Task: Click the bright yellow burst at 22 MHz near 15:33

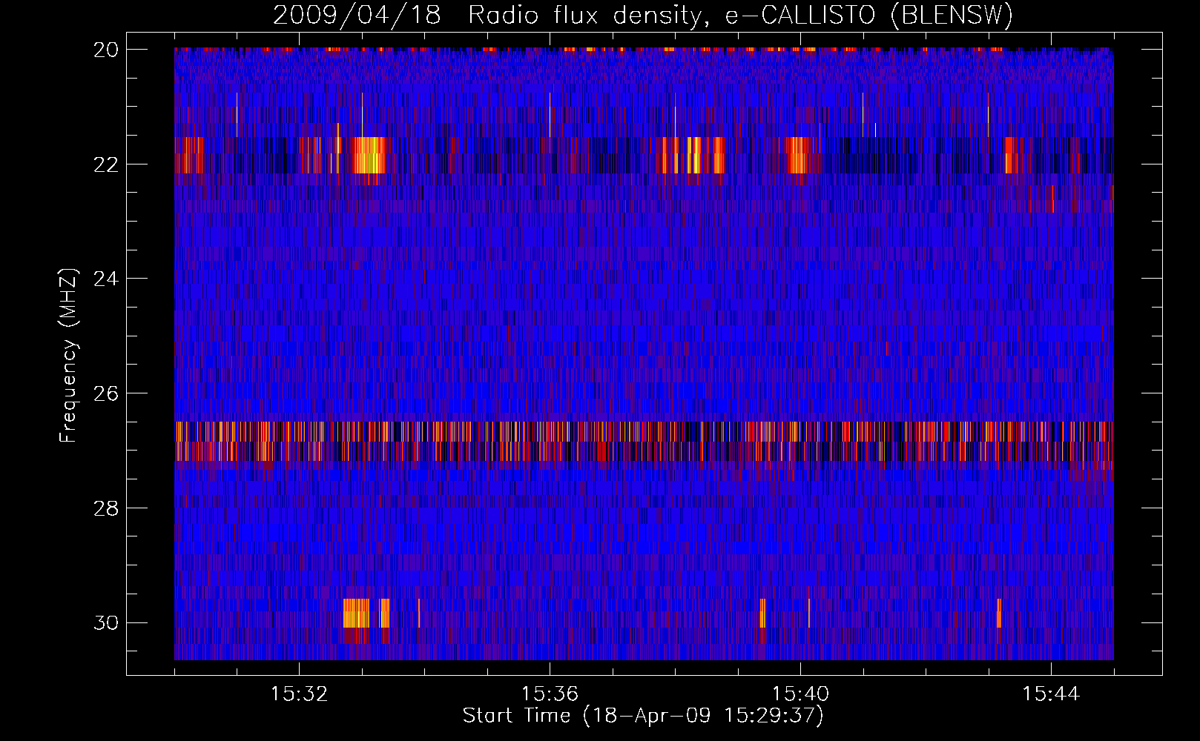Action: (x=369, y=155)
